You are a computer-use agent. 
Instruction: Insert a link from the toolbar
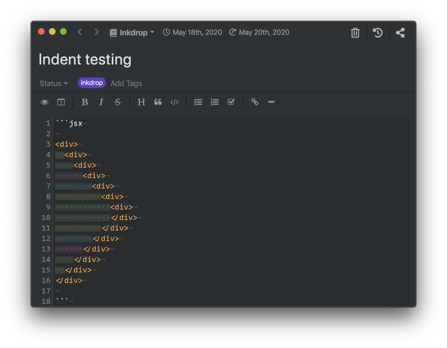255,102
